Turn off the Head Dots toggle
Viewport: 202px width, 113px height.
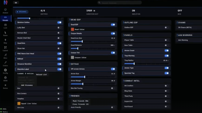(60, 43)
